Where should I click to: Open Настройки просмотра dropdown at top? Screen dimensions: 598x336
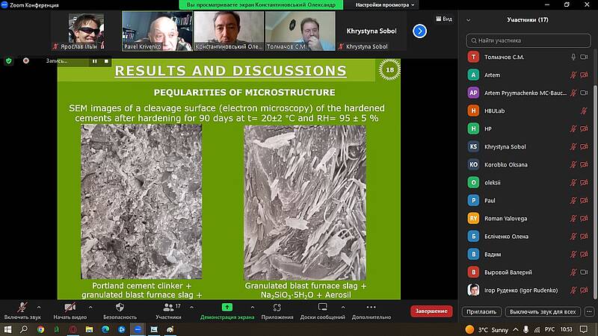(385, 4)
